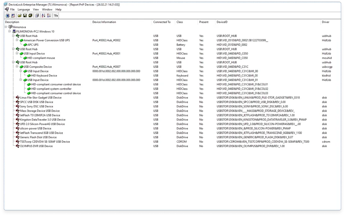Viewport: 345px width, 216px height.
Task: Click the kbdhid driver cell
Action: [x=326, y=75]
